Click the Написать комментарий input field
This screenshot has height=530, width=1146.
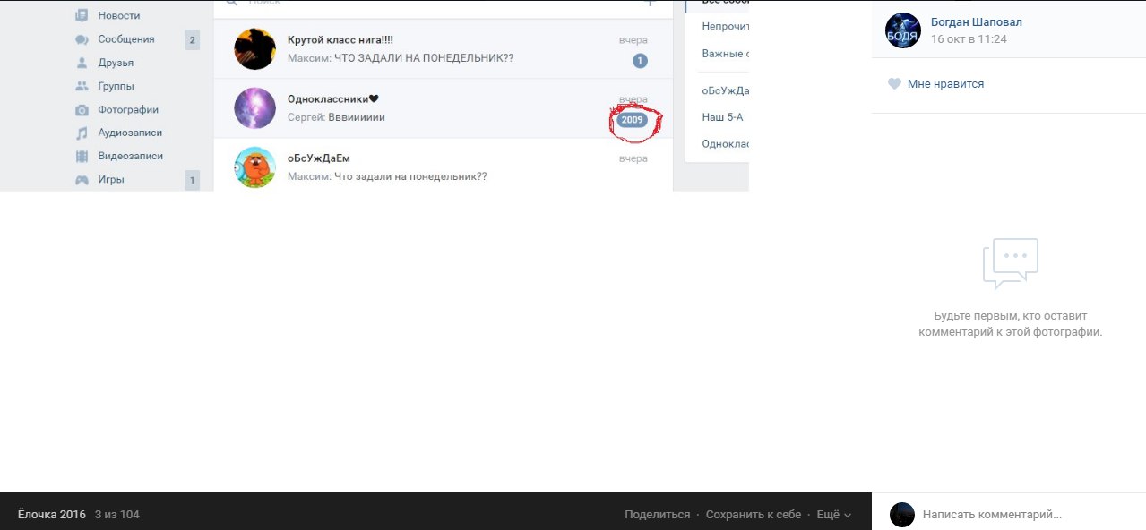pos(1029,515)
